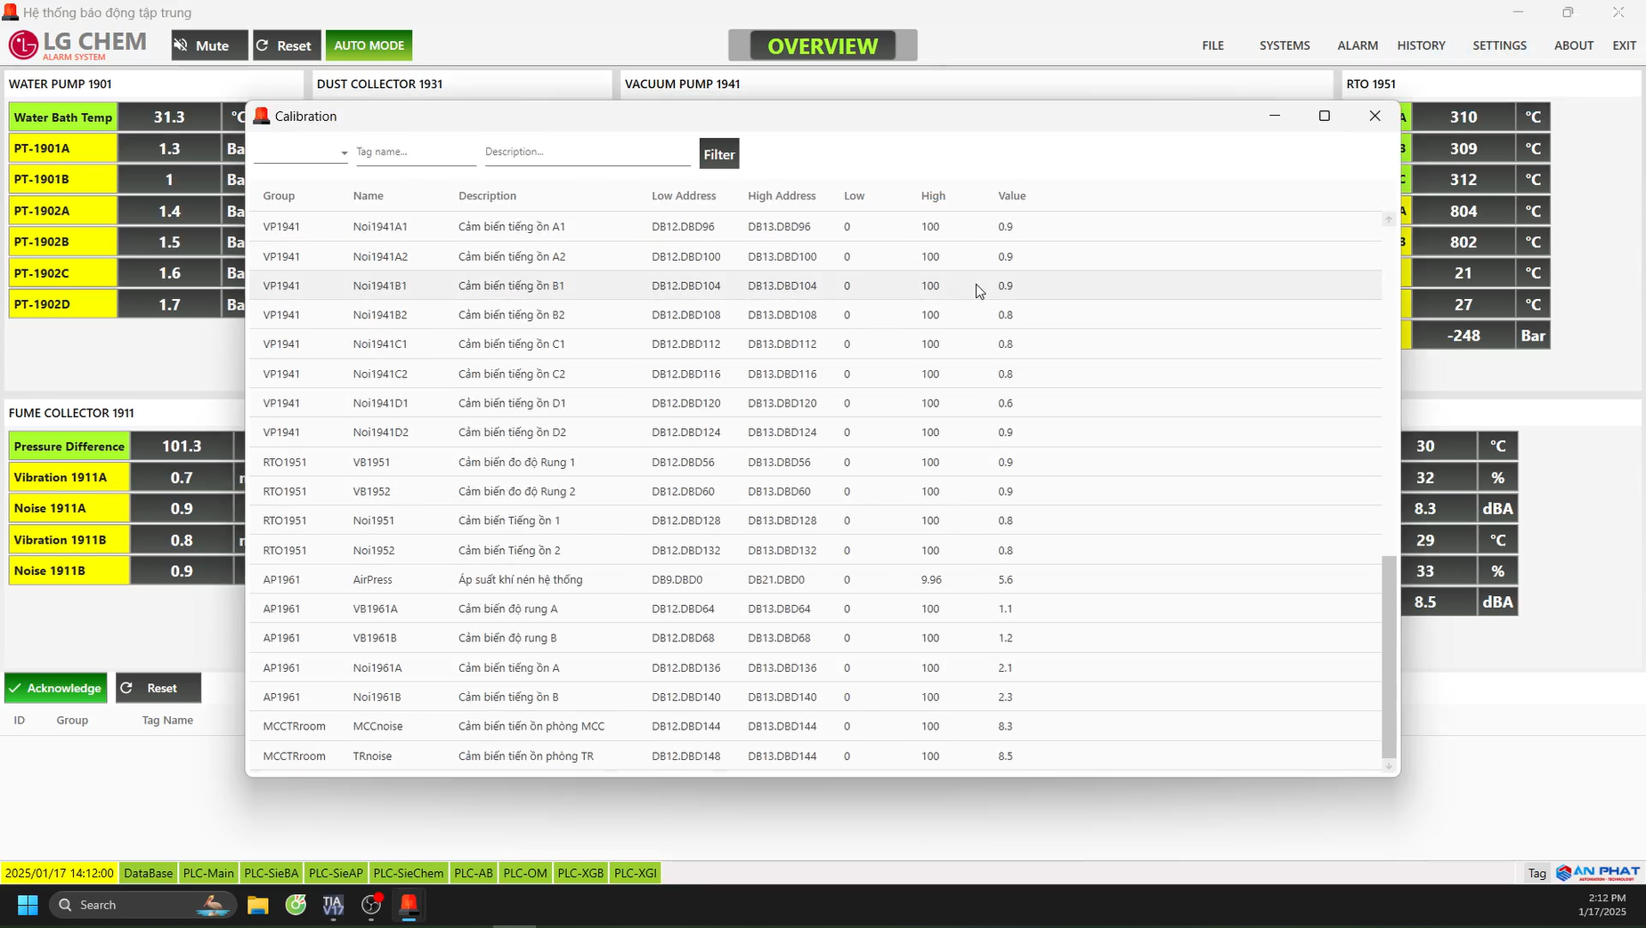
Task: Click the Mute speaker button
Action: [209, 45]
